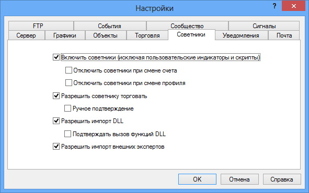The height and width of the screenshot is (193, 309).
Task: Select the Торговля tab
Action: coord(147,35)
